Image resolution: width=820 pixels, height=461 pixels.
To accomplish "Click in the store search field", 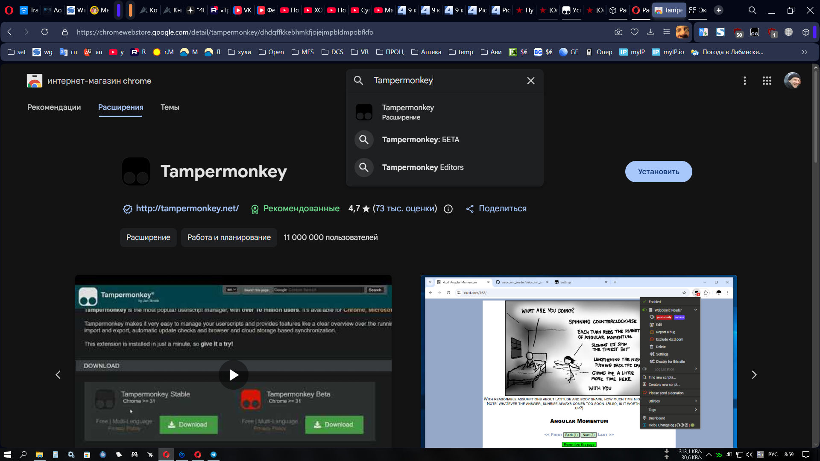I will tap(444, 81).
